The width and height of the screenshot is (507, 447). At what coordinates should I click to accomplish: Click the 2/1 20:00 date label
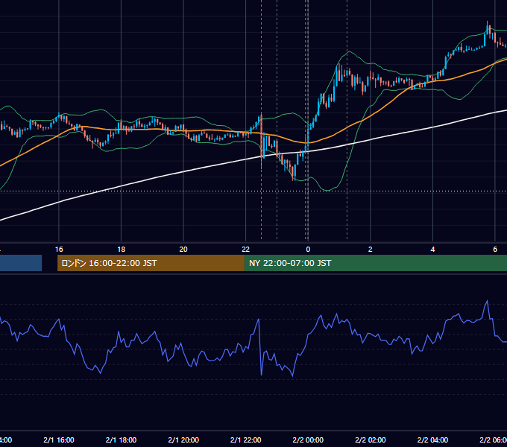pyautogui.click(x=183, y=440)
